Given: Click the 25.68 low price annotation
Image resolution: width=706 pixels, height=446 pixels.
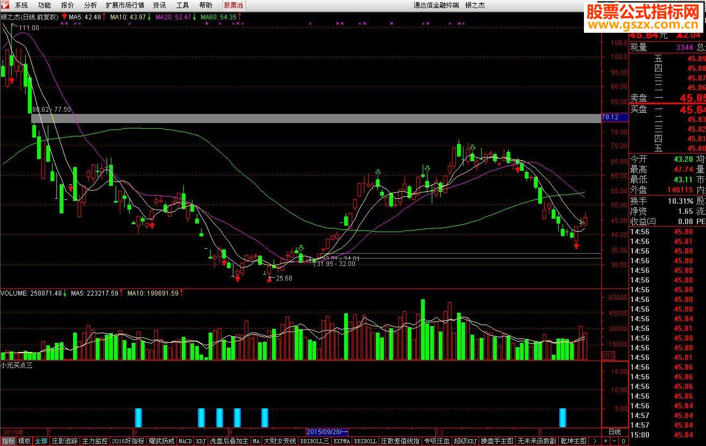Looking at the screenshot, I should click(284, 278).
